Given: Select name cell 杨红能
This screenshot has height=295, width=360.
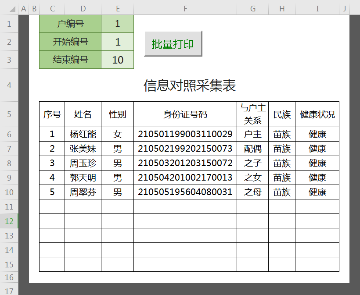Looking at the screenshot, I should point(83,134).
